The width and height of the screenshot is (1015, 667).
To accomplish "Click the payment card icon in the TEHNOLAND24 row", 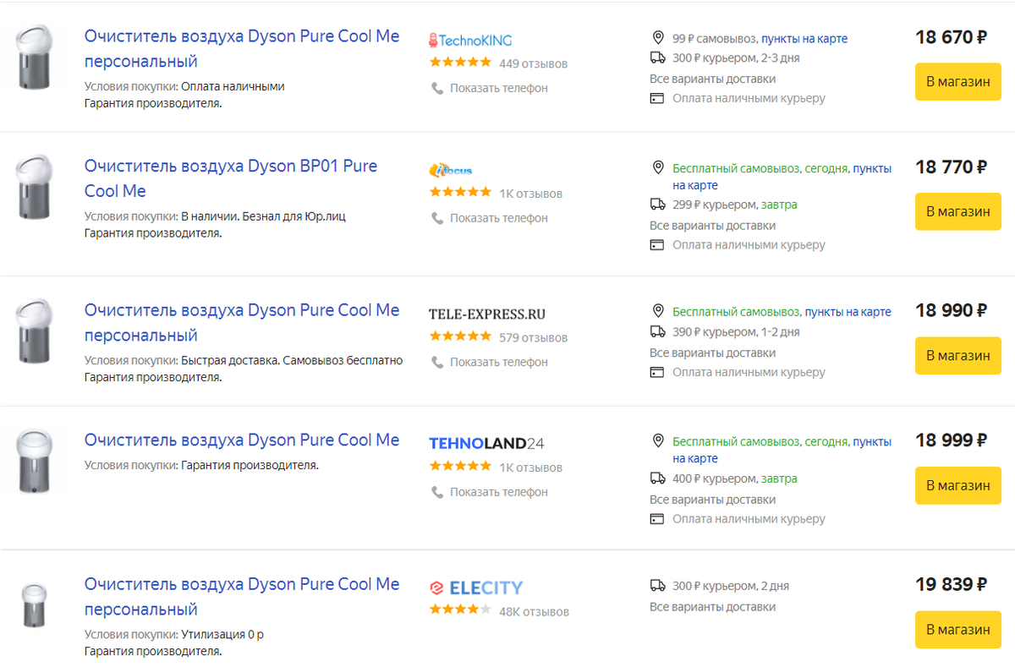I will [657, 519].
